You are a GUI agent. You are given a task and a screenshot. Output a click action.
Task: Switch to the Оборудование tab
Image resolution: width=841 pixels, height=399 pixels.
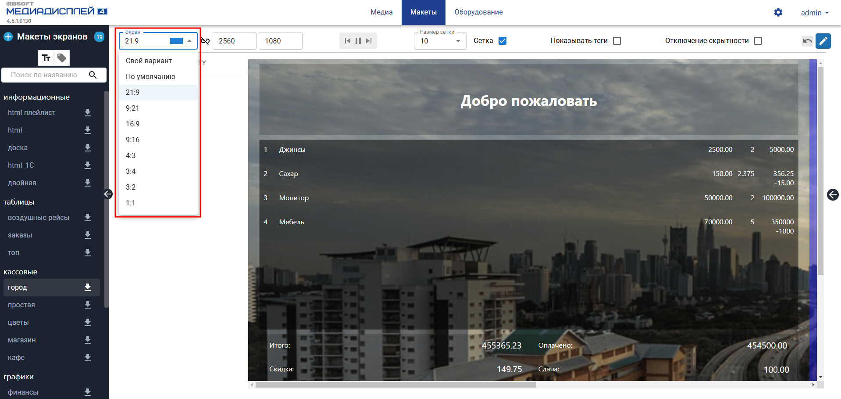478,12
